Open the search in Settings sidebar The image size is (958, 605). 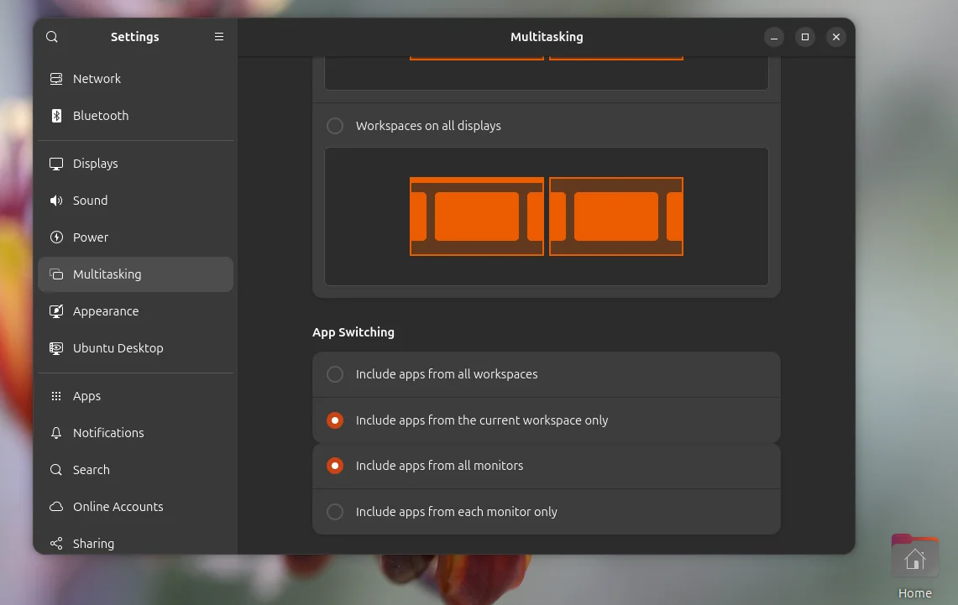click(x=51, y=37)
